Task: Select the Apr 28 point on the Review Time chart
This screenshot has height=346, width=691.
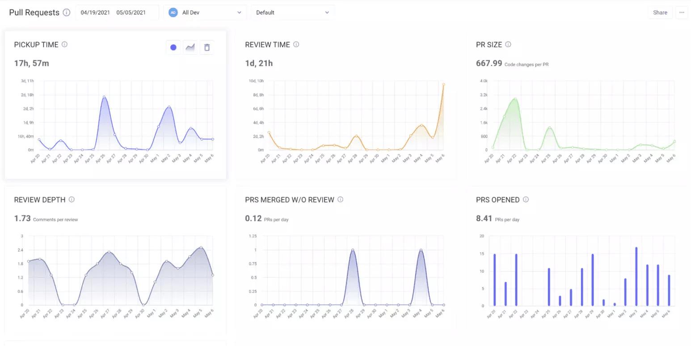Action: (x=355, y=135)
